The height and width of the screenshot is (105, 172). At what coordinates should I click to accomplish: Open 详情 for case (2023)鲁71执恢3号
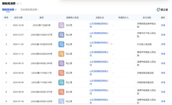point(163,25)
